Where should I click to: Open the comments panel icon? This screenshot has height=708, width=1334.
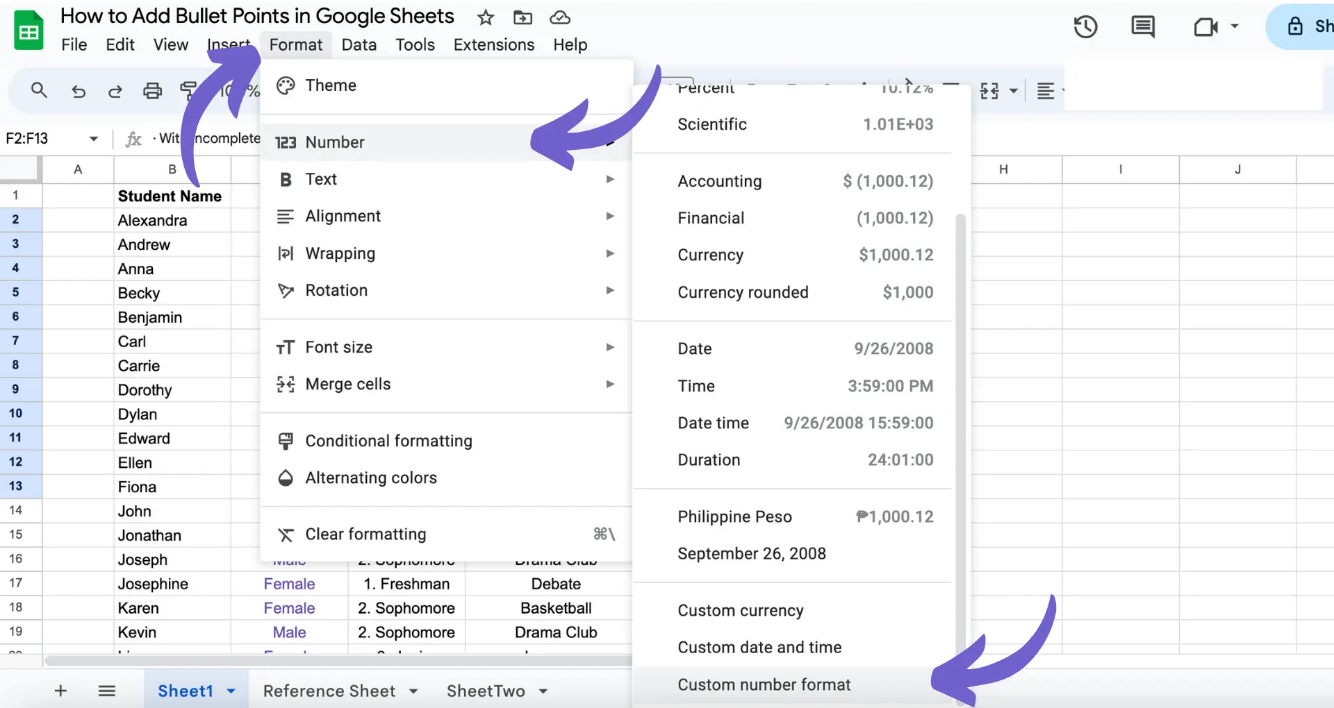1143,27
